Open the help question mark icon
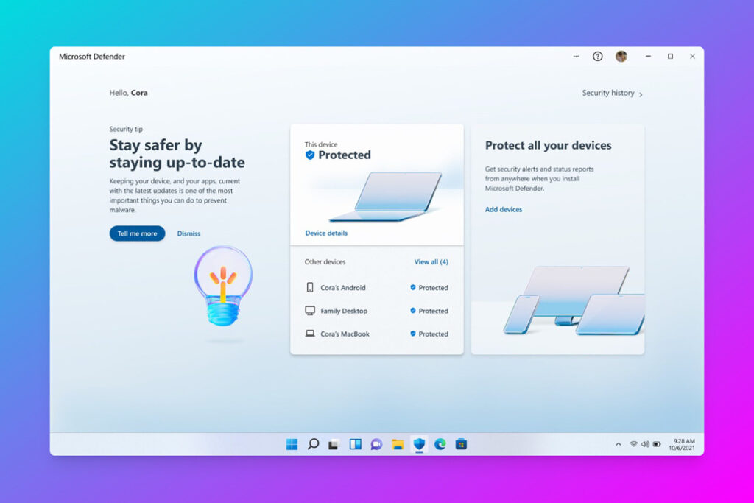 (x=597, y=56)
